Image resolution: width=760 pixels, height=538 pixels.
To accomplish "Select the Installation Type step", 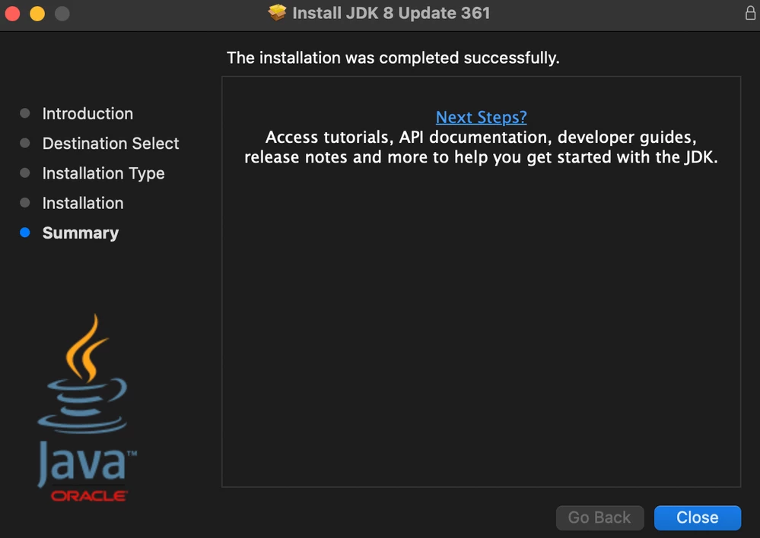I will pos(103,173).
